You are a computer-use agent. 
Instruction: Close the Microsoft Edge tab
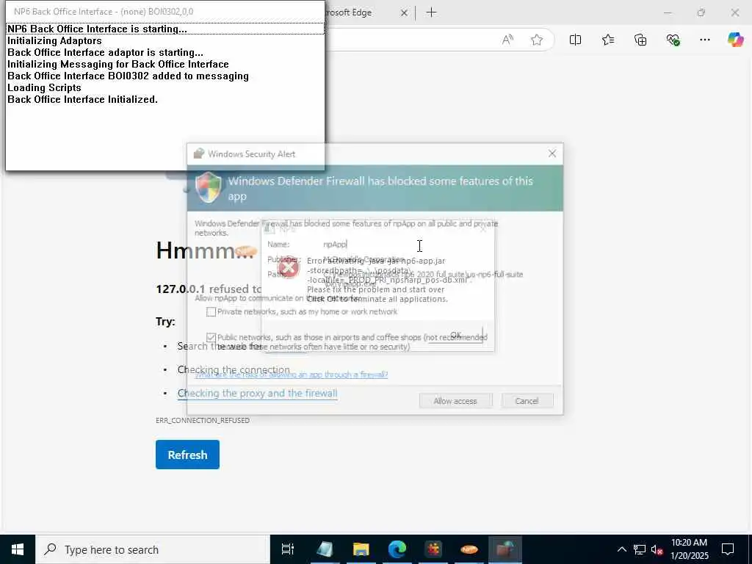[404, 13]
